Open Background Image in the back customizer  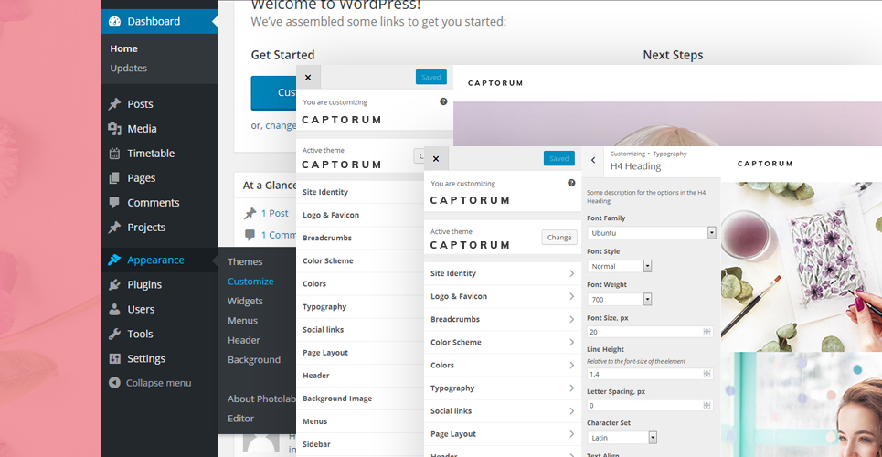[x=360, y=399]
